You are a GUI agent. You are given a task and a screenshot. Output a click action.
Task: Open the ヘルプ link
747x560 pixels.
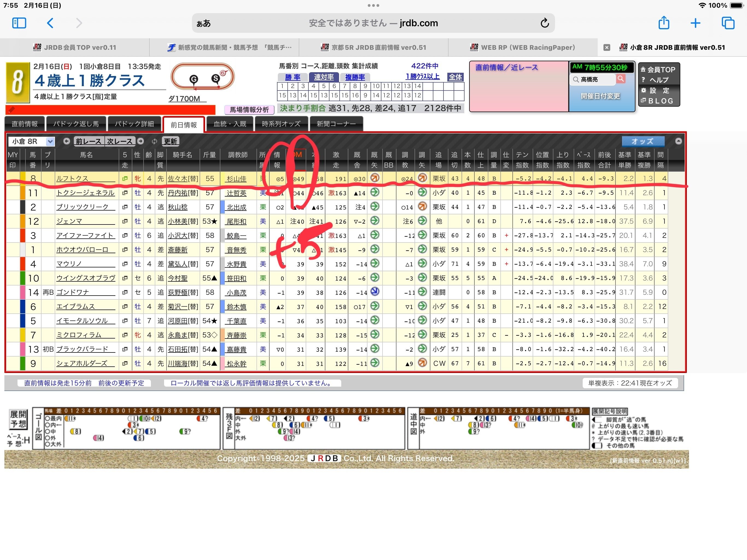click(x=655, y=80)
